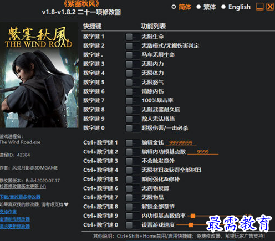
Task: Turn on 超级伤害/一击必杀 toggle
Action: click(133, 128)
